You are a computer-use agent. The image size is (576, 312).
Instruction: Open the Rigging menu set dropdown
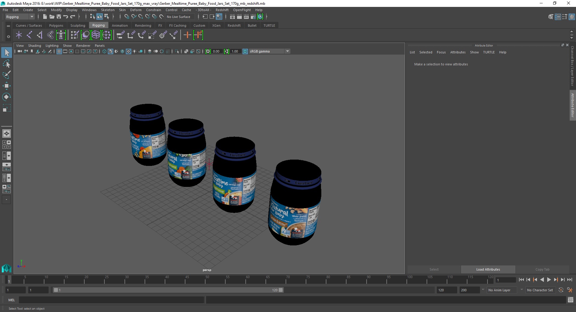(x=20, y=17)
